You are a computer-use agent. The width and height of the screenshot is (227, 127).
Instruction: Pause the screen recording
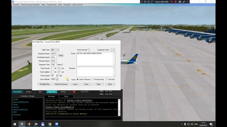[171, 2]
